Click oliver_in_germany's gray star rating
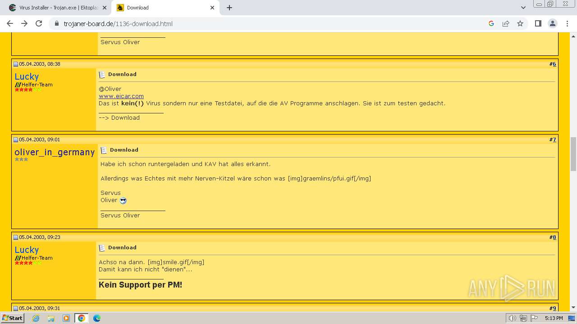 tap(21, 159)
